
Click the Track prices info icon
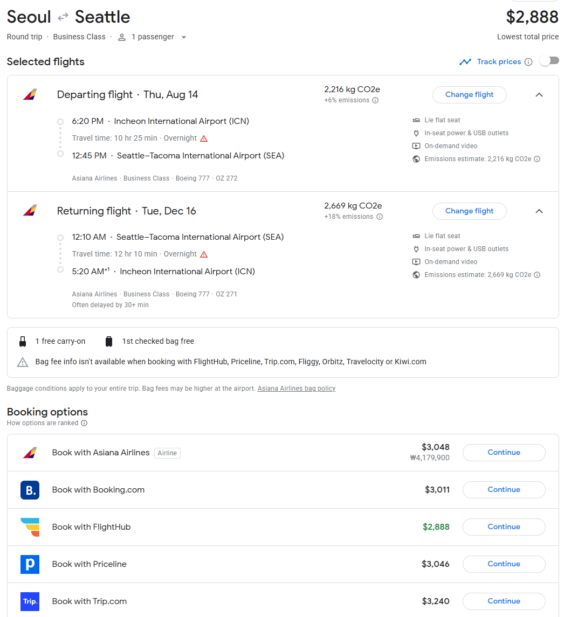[528, 62]
